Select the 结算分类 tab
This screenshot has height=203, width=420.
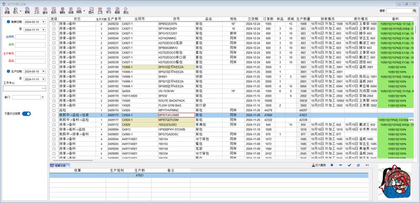pyautogui.click(x=60, y=166)
